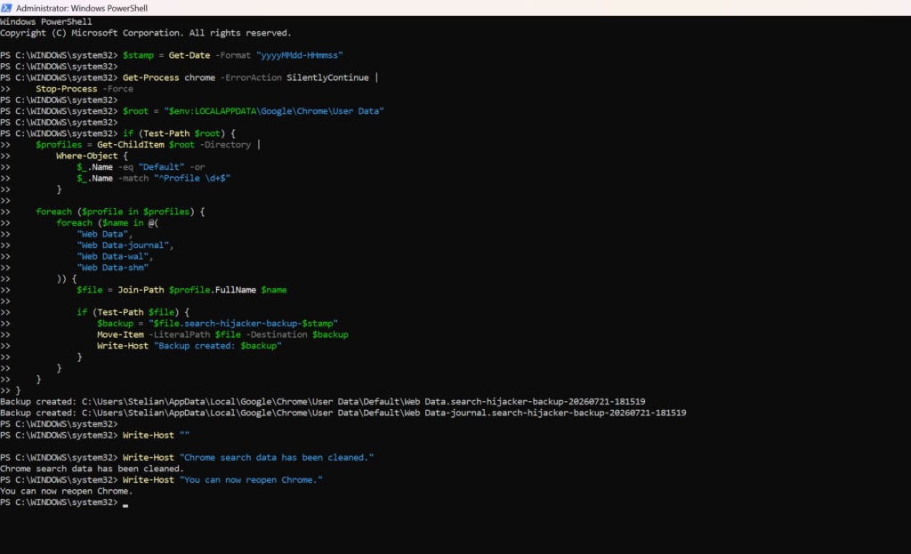
Task: Click the Where-Object line in the script
Action: (x=92, y=156)
